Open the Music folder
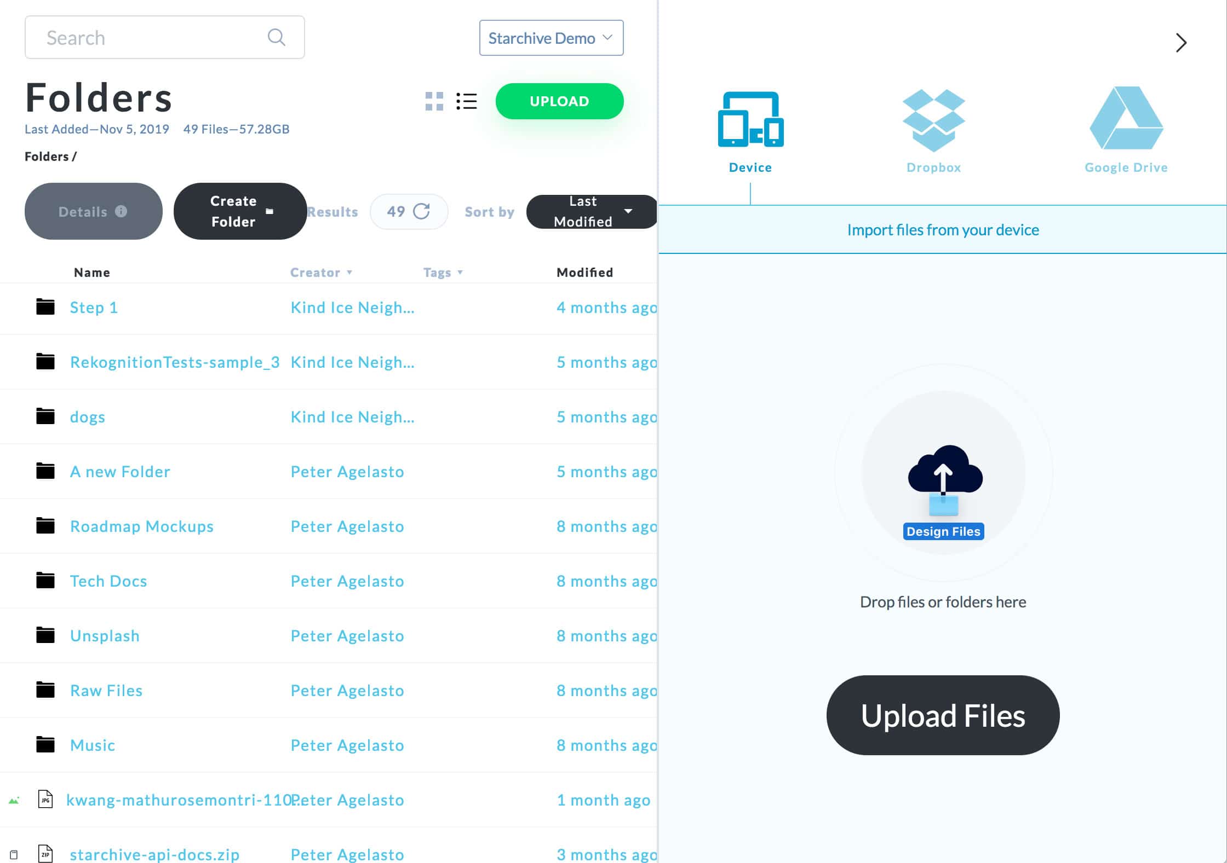1227x863 pixels. (93, 745)
